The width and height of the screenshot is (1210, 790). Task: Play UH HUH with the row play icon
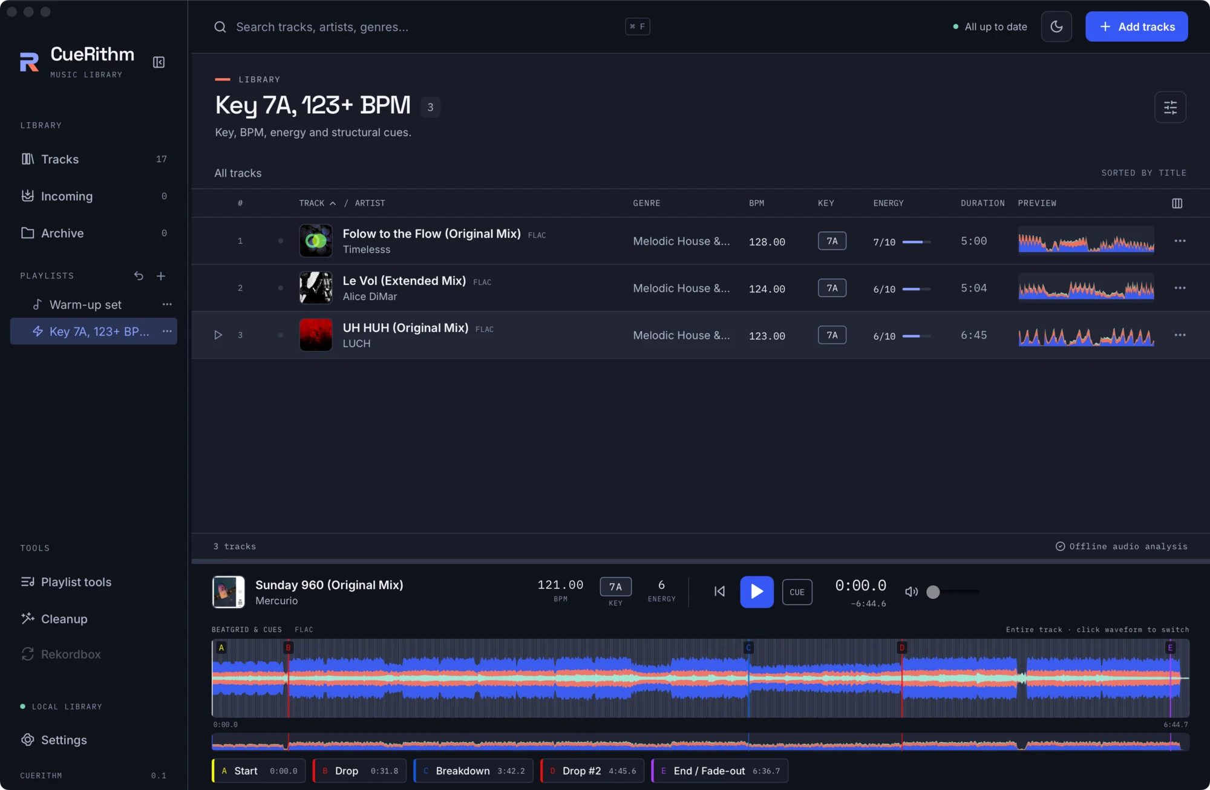click(218, 335)
